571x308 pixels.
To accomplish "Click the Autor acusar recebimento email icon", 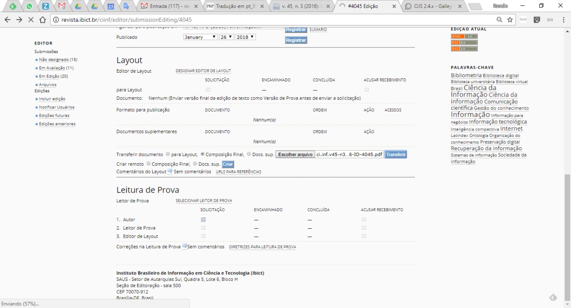I will point(364,219).
